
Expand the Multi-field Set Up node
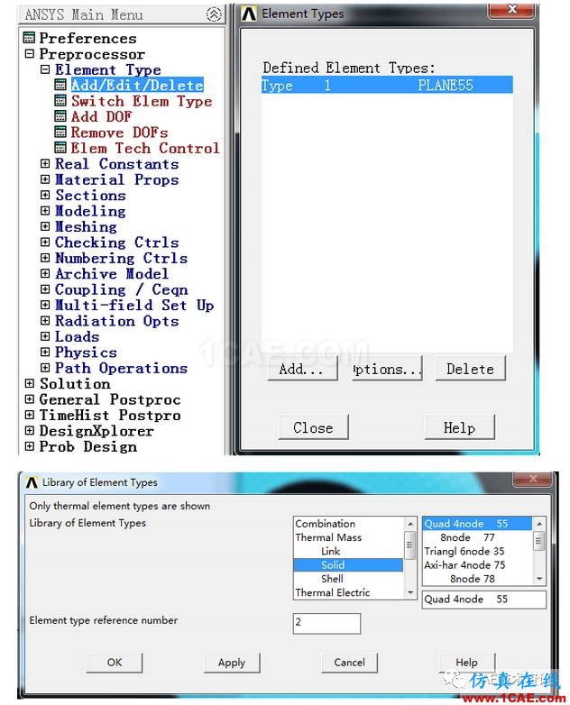point(45,305)
